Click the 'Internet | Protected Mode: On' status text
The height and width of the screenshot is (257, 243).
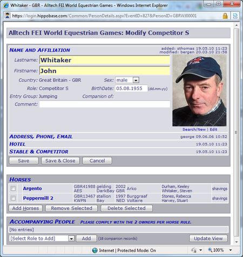(127, 251)
